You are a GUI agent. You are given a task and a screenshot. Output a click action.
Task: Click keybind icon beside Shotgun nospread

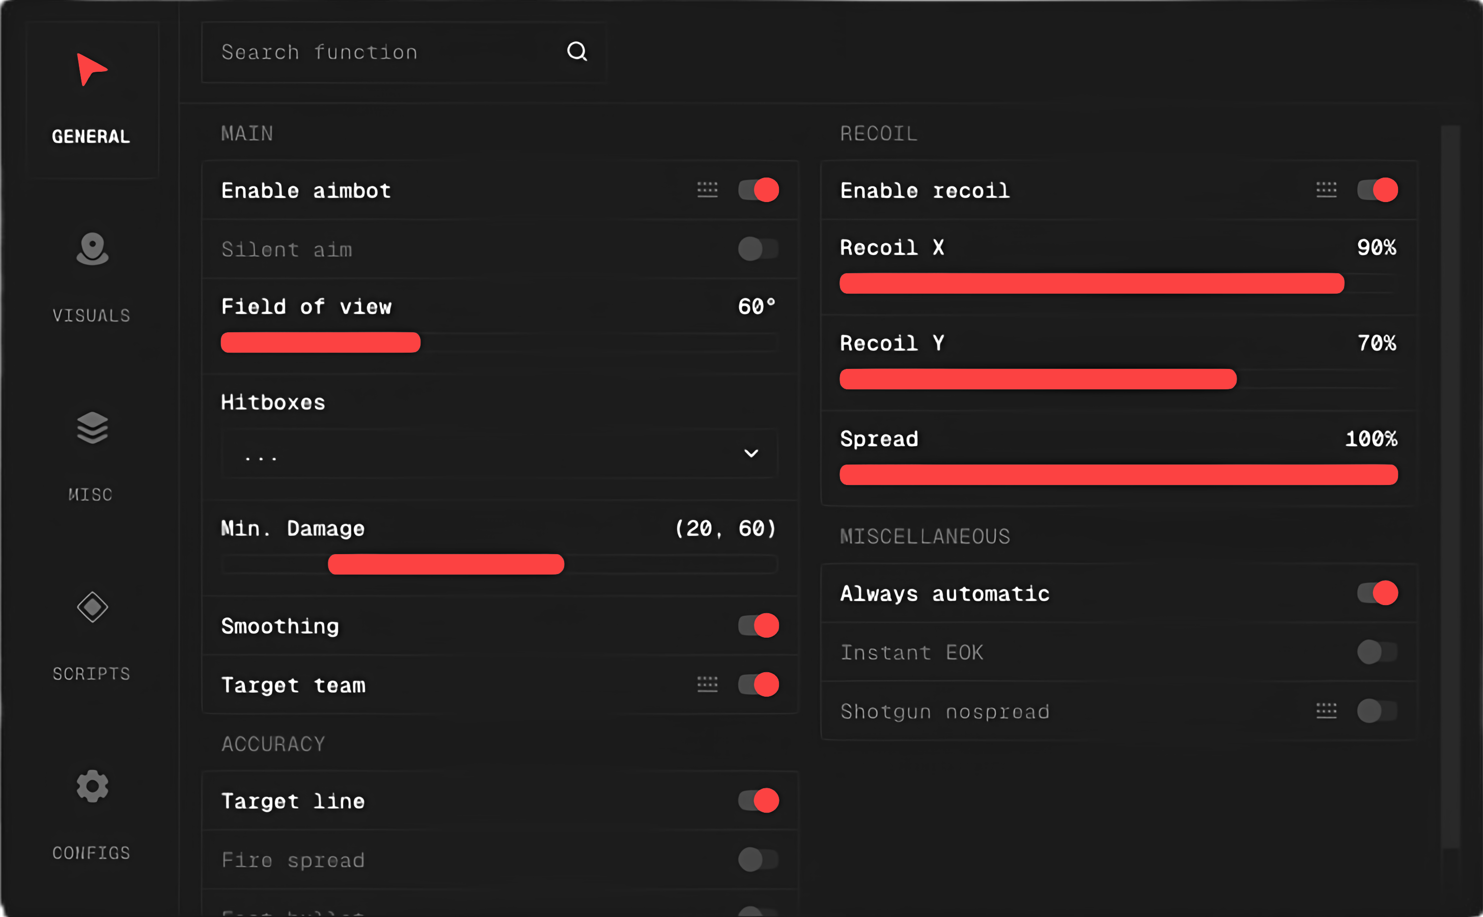(1326, 711)
